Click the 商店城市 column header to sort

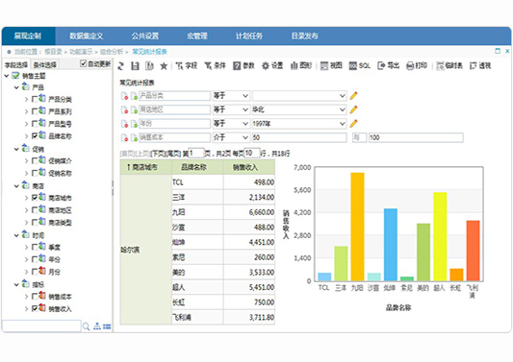[145, 167]
